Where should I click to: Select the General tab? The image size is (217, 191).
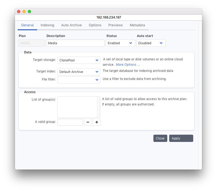pyautogui.click(x=27, y=25)
